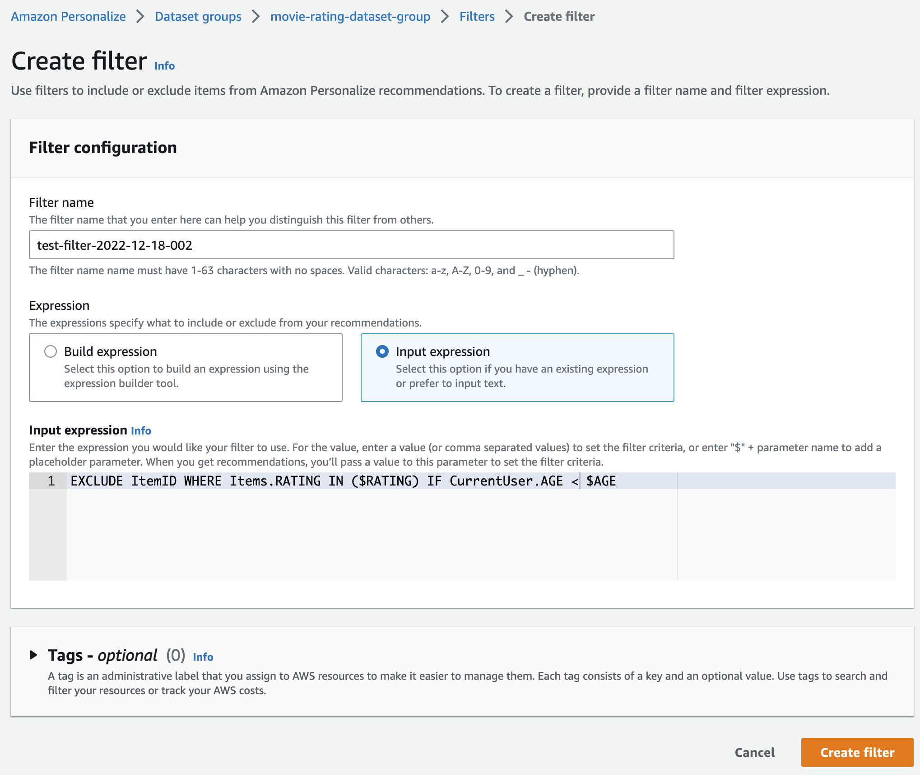The height and width of the screenshot is (775, 920).
Task: Click the Tags disclosure triangle
Action: pos(34,655)
